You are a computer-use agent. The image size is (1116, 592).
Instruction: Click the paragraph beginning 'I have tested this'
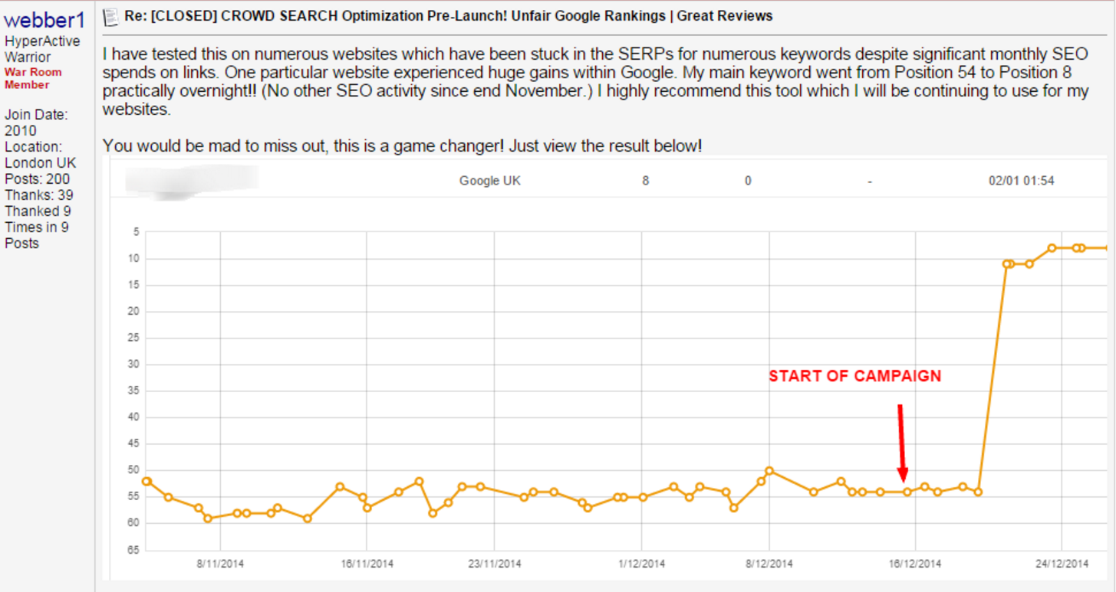tap(597, 83)
